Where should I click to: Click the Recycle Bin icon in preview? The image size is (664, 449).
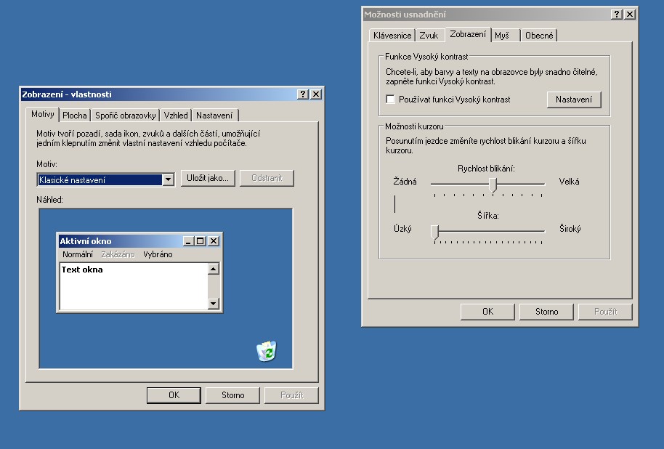267,351
